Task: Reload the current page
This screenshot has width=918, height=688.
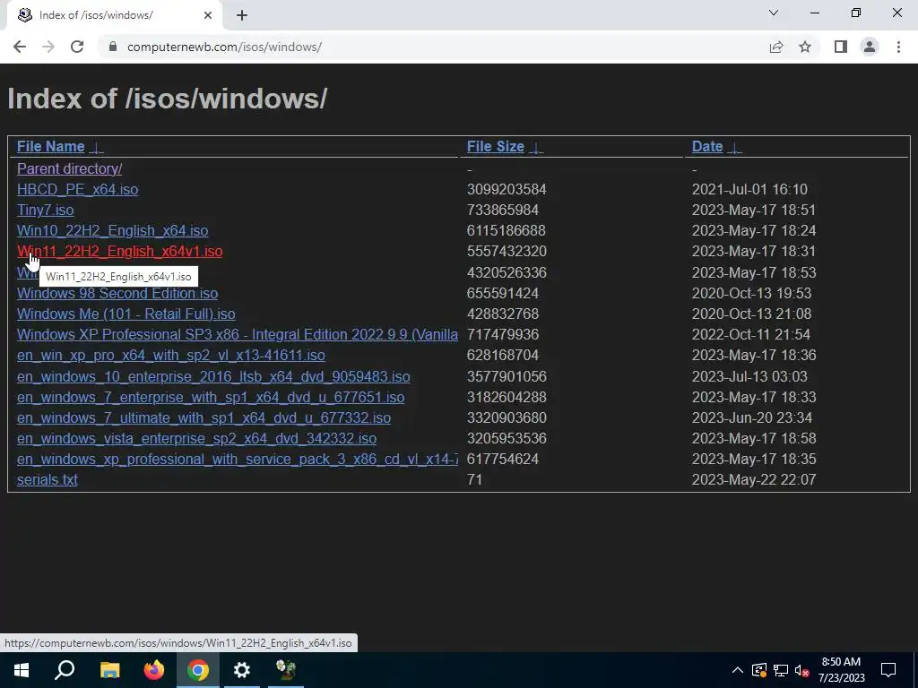Action: coord(77,47)
